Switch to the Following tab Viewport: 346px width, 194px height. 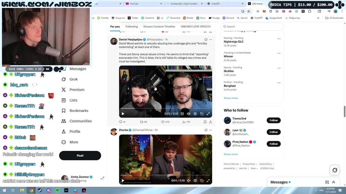coord(132,26)
